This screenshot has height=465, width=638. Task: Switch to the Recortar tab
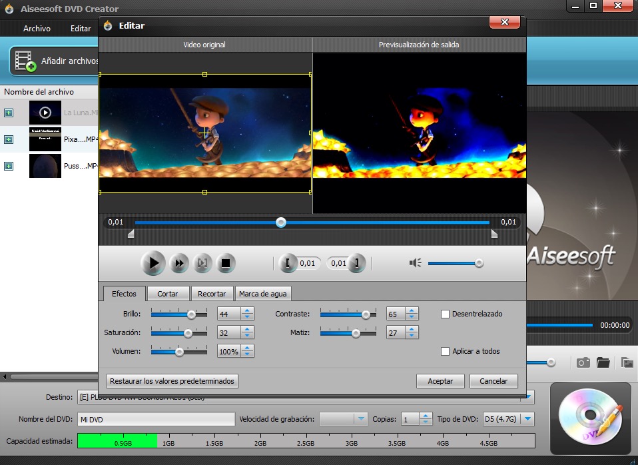[212, 294]
